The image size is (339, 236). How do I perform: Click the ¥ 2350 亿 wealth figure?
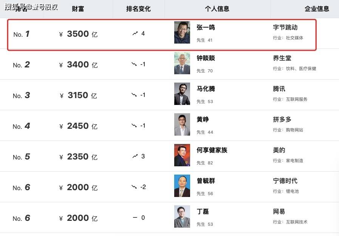[78, 157]
